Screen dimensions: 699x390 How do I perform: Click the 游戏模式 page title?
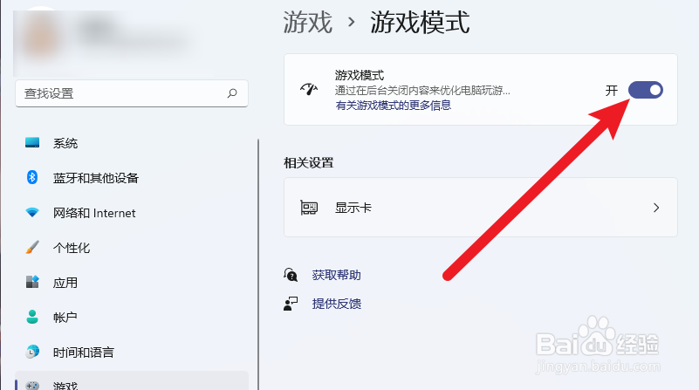420,23
